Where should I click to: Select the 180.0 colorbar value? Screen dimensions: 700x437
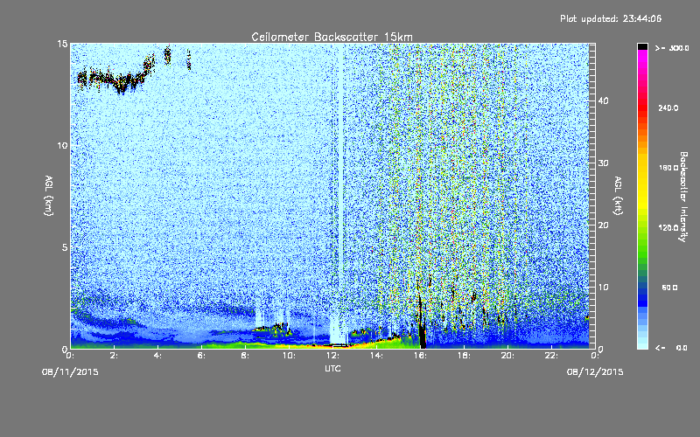(x=668, y=168)
